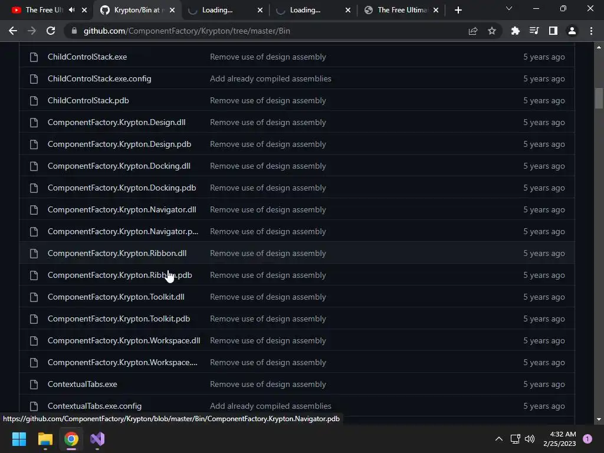604x453 pixels.
Task: Open the Windows Start menu
Action: 19,439
